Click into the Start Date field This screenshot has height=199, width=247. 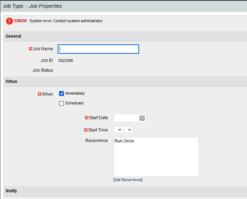[126, 118]
